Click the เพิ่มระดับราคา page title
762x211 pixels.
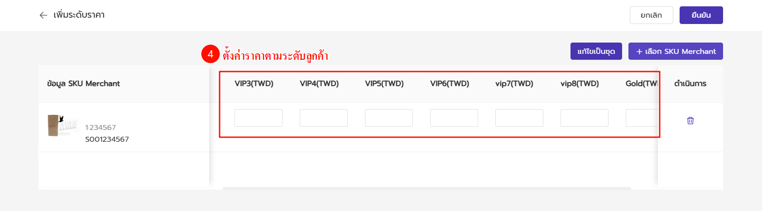[79, 15]
